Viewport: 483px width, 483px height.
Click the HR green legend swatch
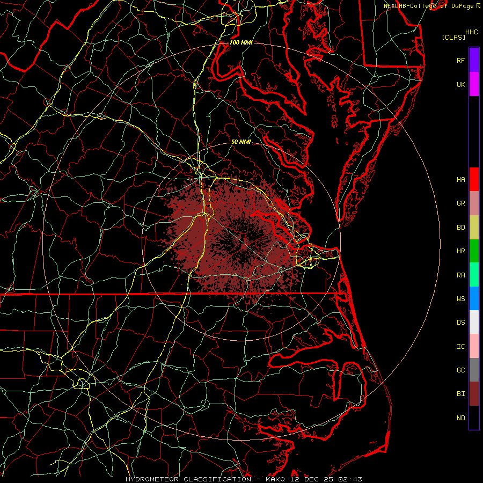tap(474, 251)
